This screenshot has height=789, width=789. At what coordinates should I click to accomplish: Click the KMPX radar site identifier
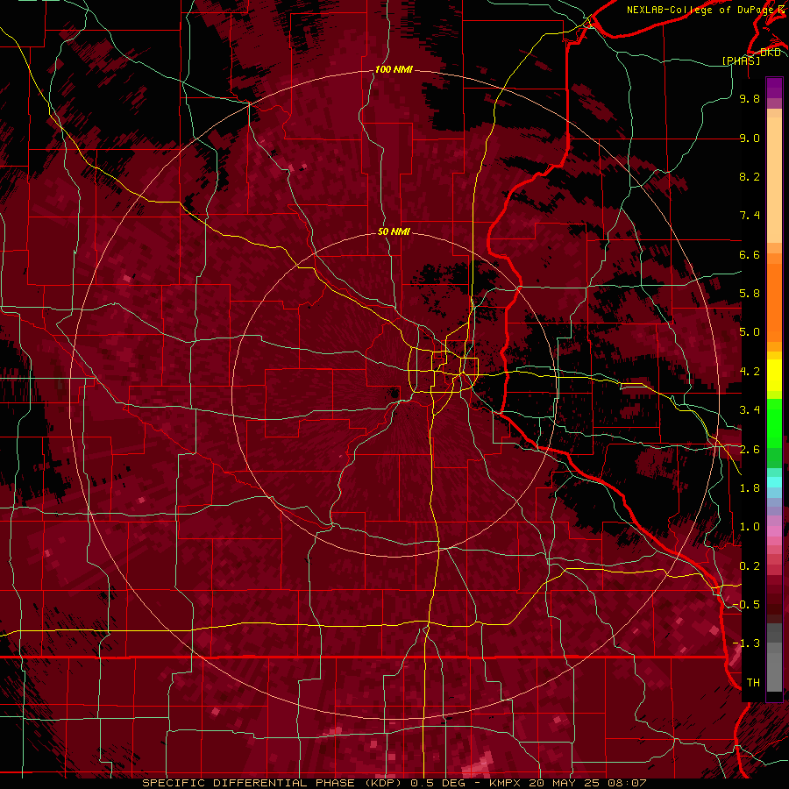pos(506,783)
